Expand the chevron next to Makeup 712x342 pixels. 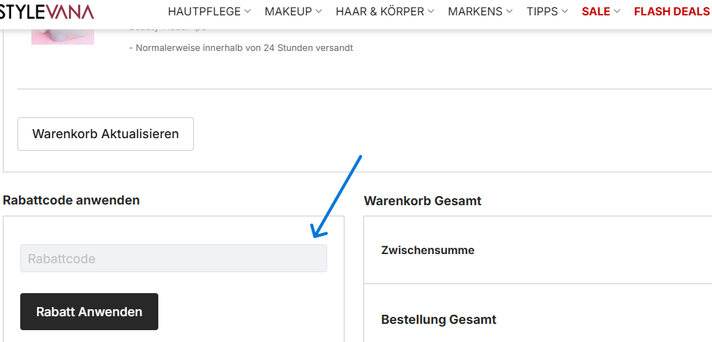319,11
